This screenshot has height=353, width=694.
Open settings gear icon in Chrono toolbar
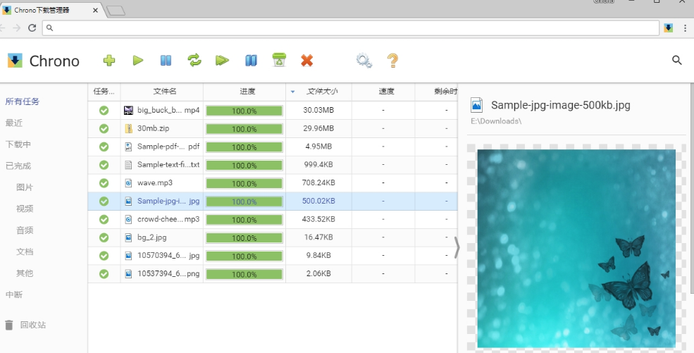tap(364, 60)
